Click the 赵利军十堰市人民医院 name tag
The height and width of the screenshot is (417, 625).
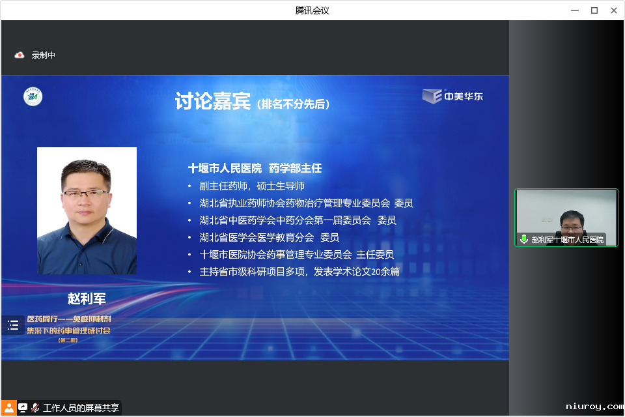(567, 240)
